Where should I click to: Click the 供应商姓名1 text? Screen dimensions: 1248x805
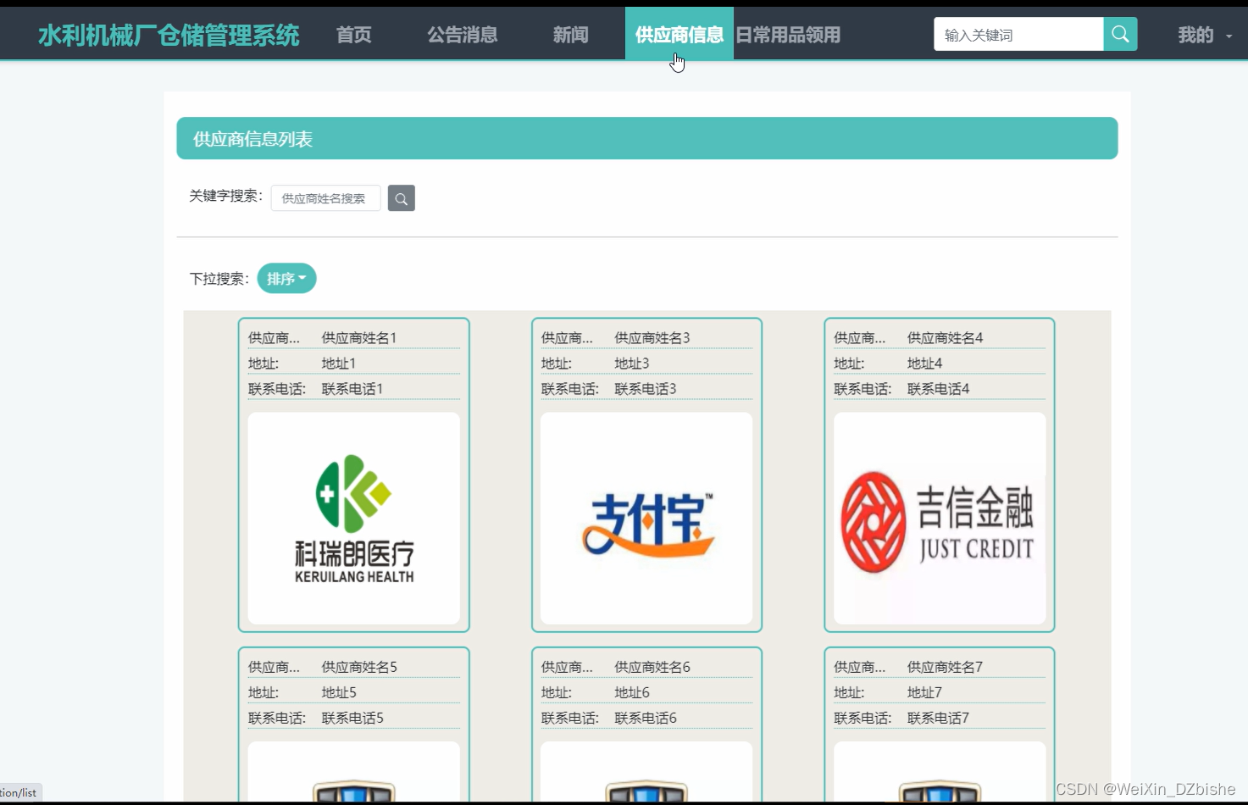(x=359, y=338)
